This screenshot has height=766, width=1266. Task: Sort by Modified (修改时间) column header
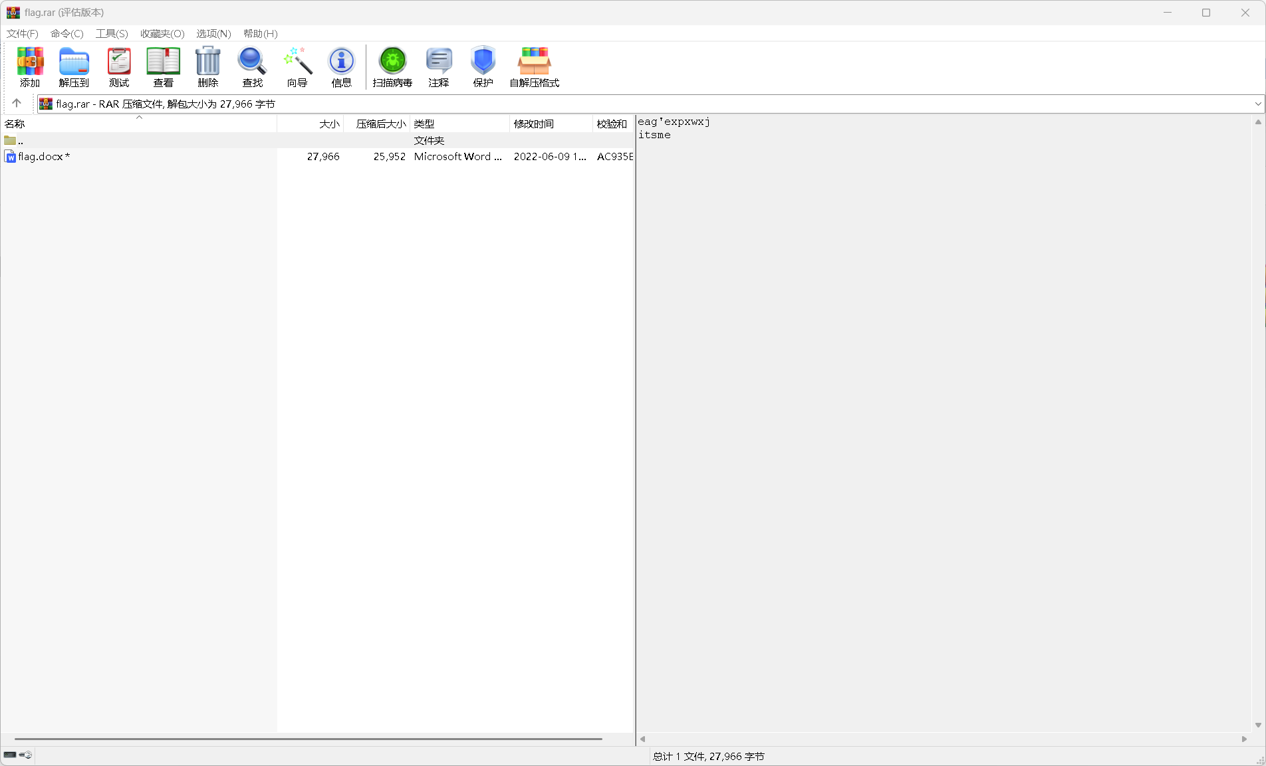(x=551, y=124)
